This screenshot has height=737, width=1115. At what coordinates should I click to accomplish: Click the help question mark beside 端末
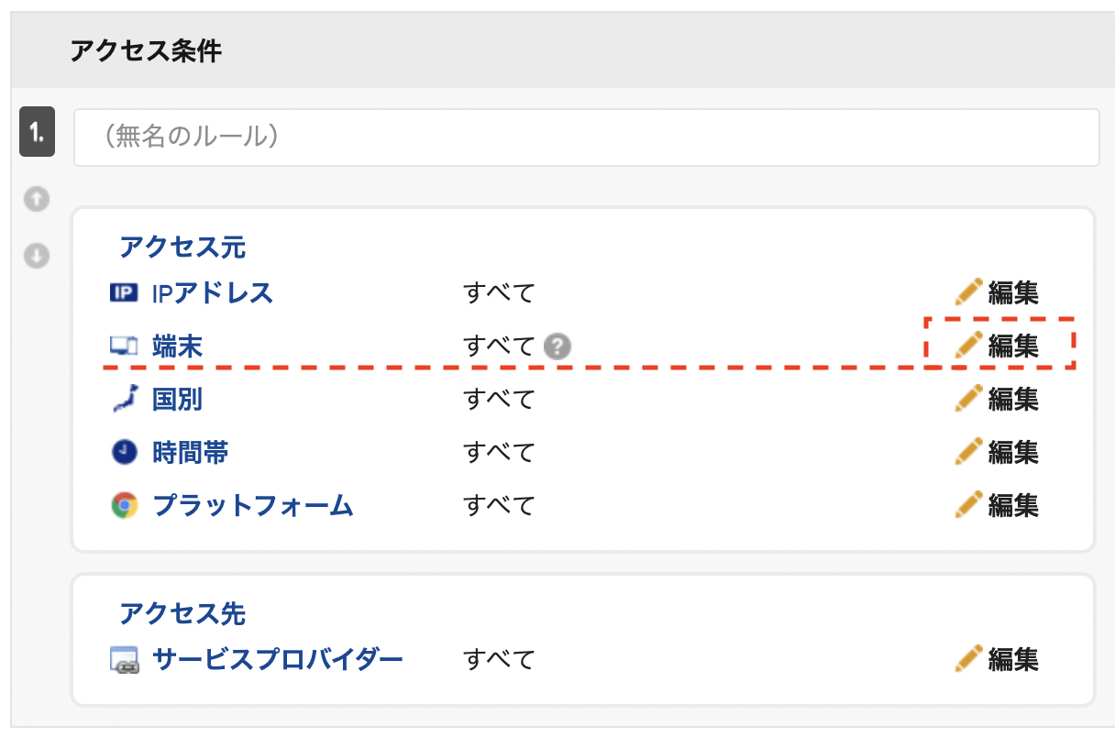557,346
